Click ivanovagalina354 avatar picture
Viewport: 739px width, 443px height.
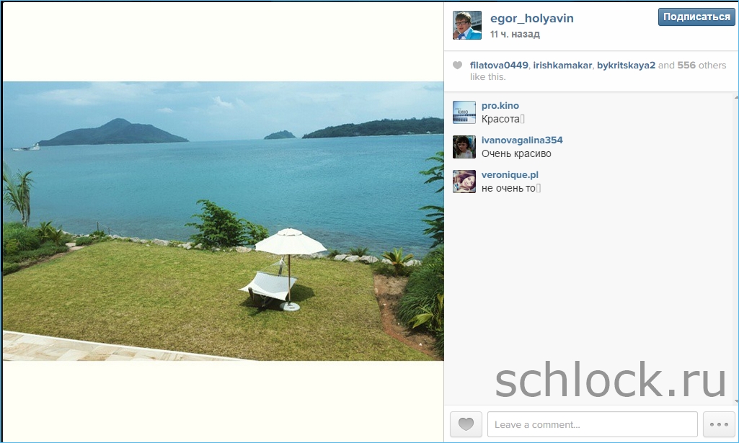[464, 147]
